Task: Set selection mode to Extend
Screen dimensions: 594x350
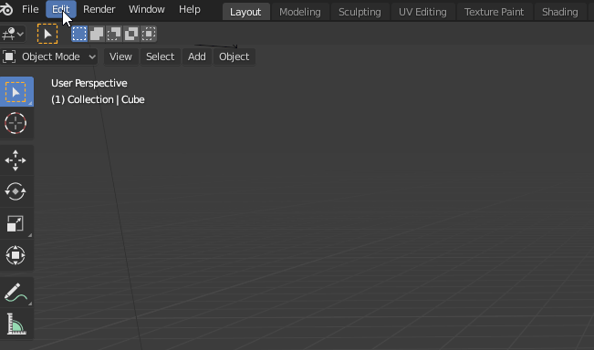Action: [x=97, y=34]
